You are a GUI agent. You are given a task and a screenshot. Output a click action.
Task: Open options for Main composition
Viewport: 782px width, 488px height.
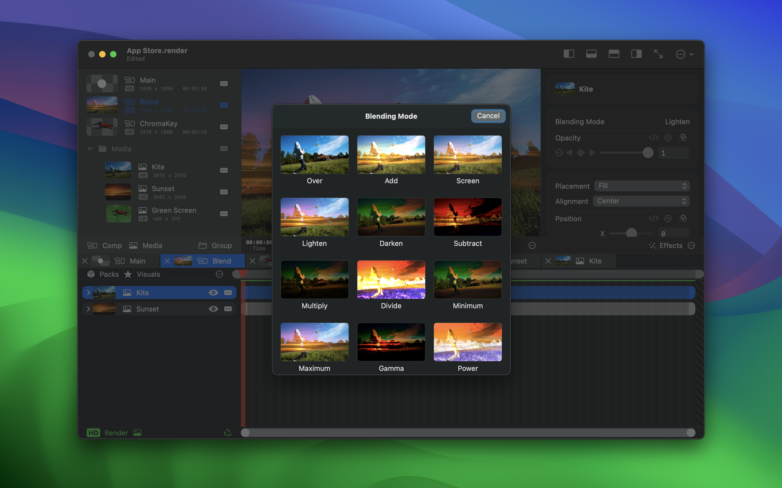(224, 84)
